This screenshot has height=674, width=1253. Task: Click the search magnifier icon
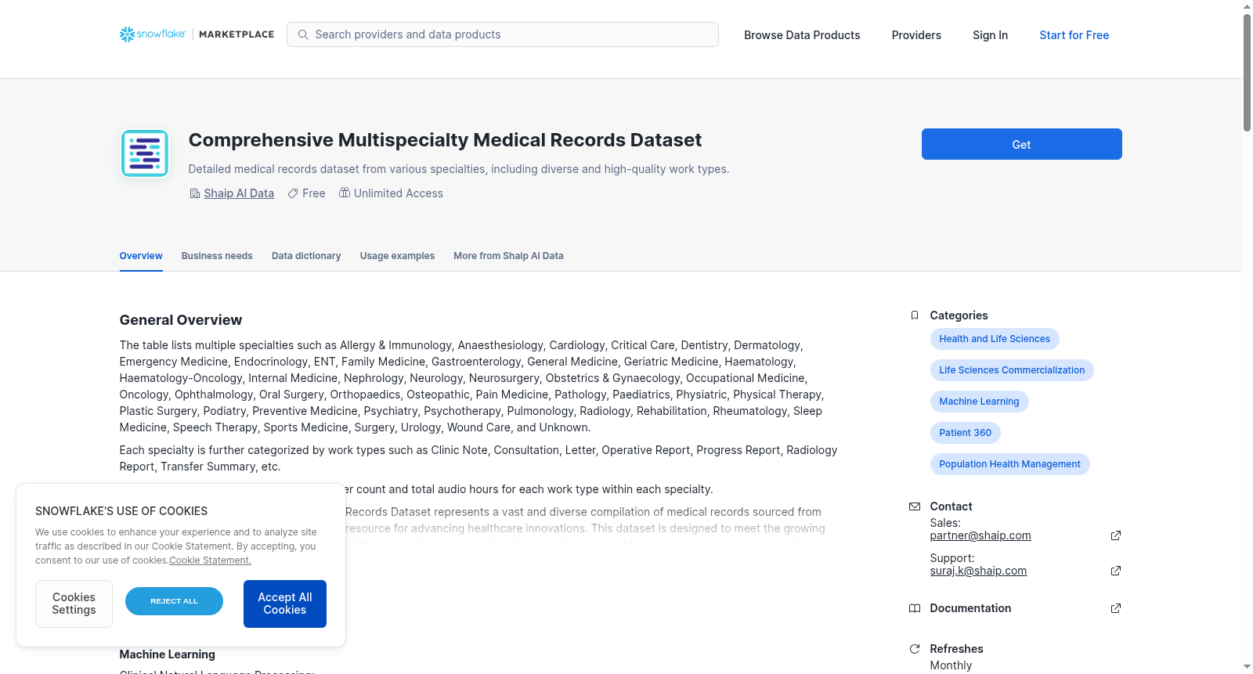(x=303, y=34)
